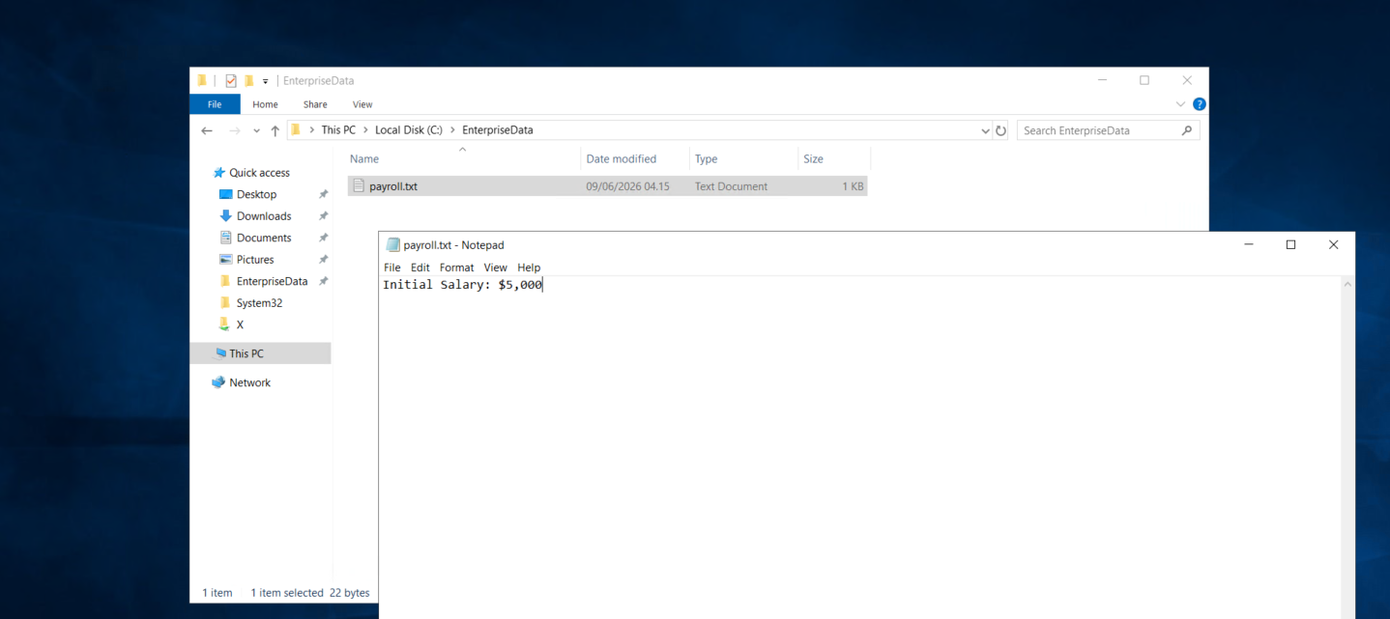Click Local Disk (C:) in breadcrumb
This screenshot has width=1390, height=619.
(409, 129)
